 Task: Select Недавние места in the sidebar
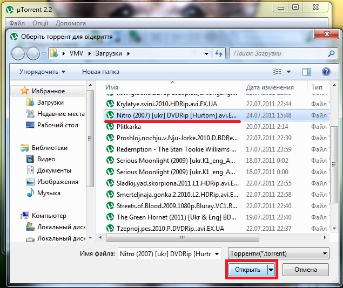click(x=61, y=114)
